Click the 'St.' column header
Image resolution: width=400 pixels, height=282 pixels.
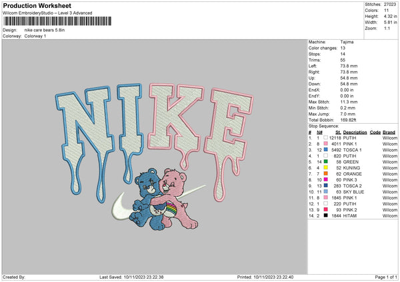338,132
